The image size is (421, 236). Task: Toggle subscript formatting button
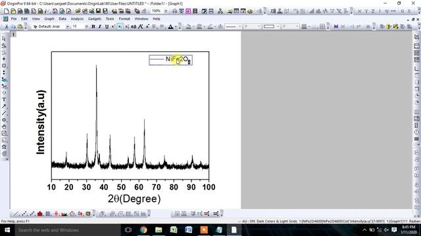pyautogui.click(x=120, y=26)
